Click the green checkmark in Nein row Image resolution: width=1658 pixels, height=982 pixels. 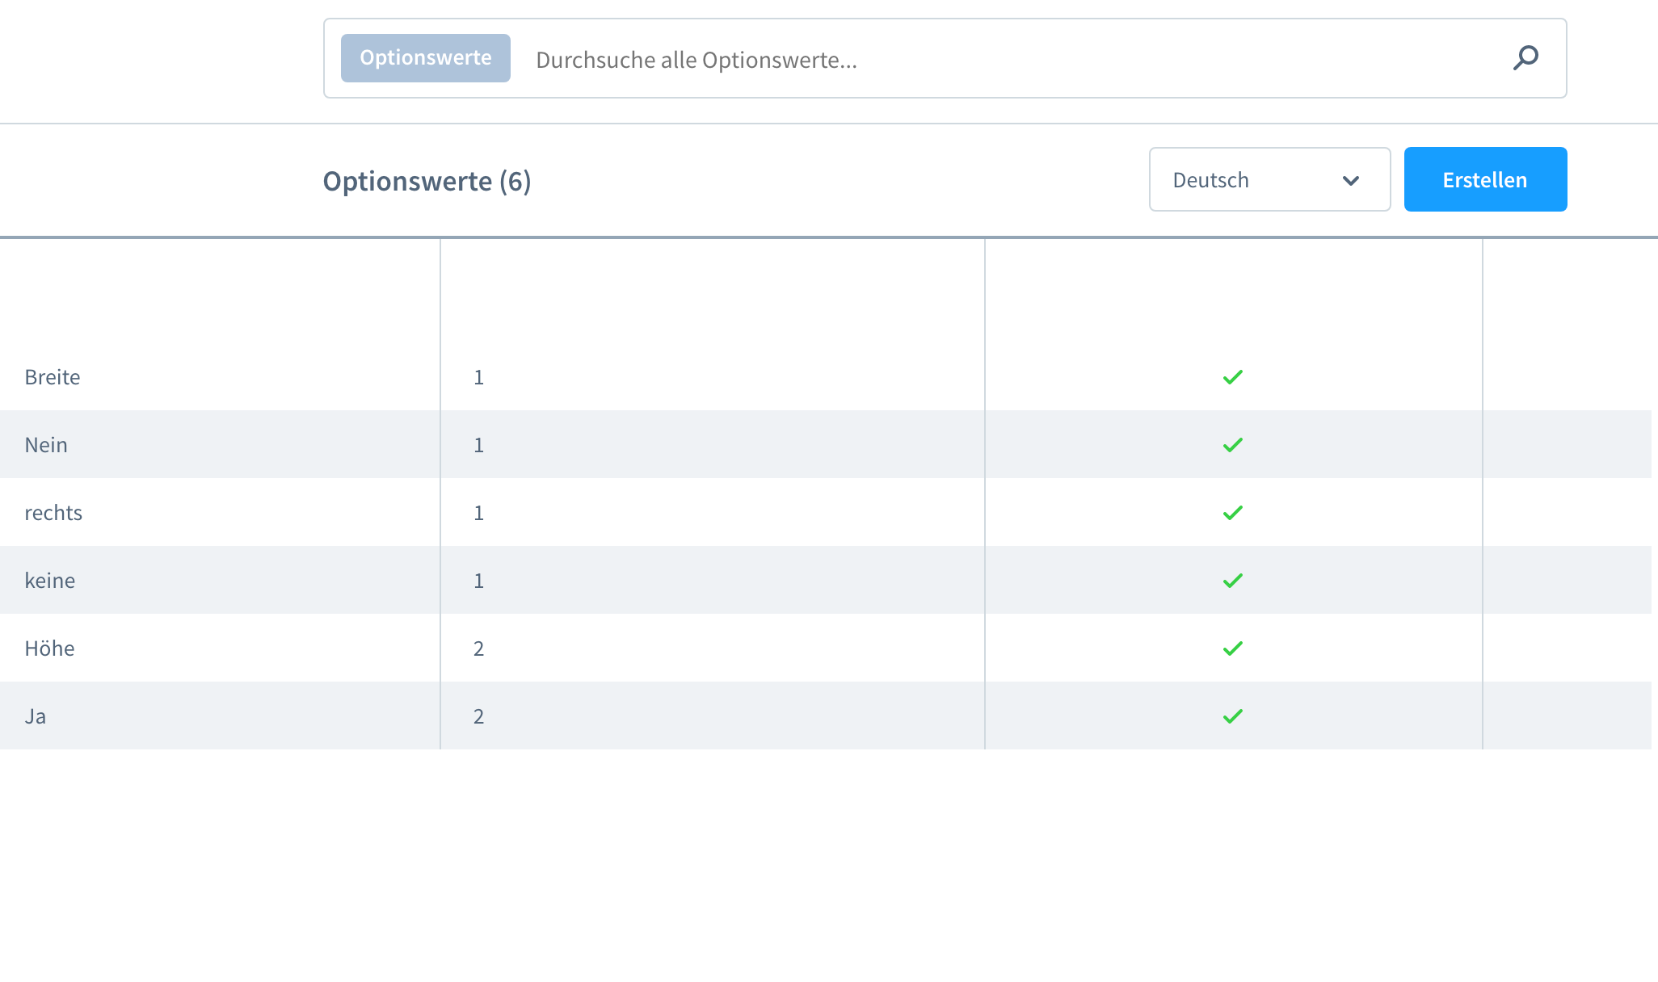click(1233, 445)
